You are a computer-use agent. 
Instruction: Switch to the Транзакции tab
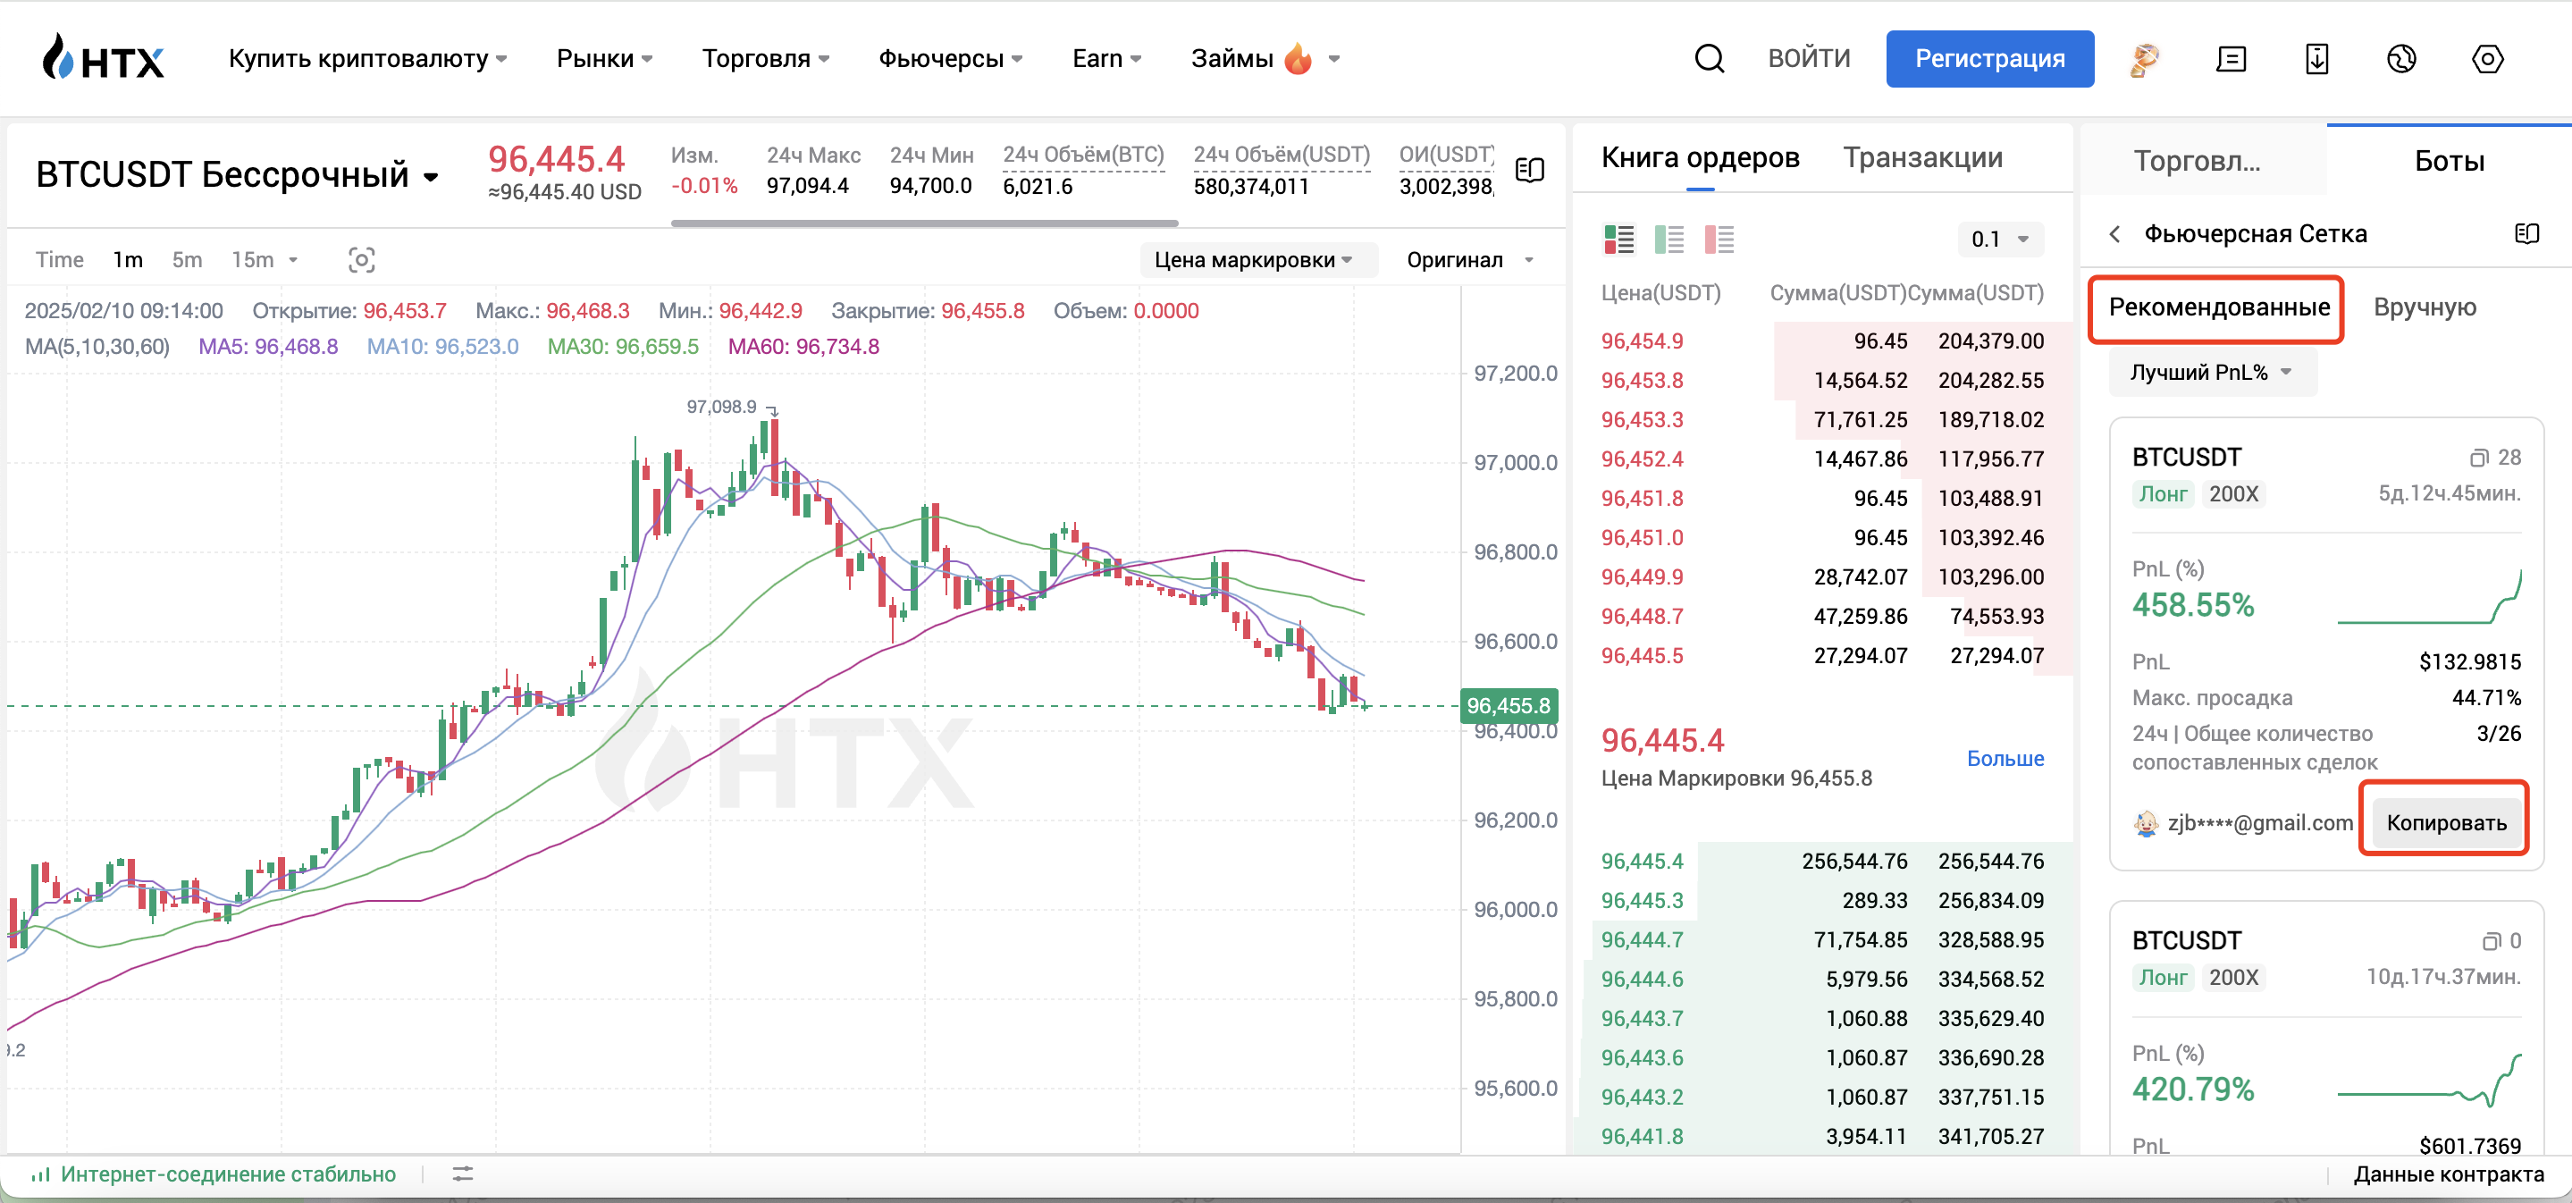[x=1922, y=157]
